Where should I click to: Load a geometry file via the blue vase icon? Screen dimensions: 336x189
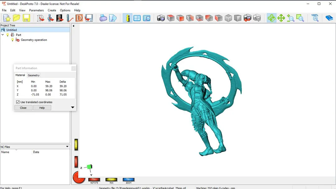(50, 18)
